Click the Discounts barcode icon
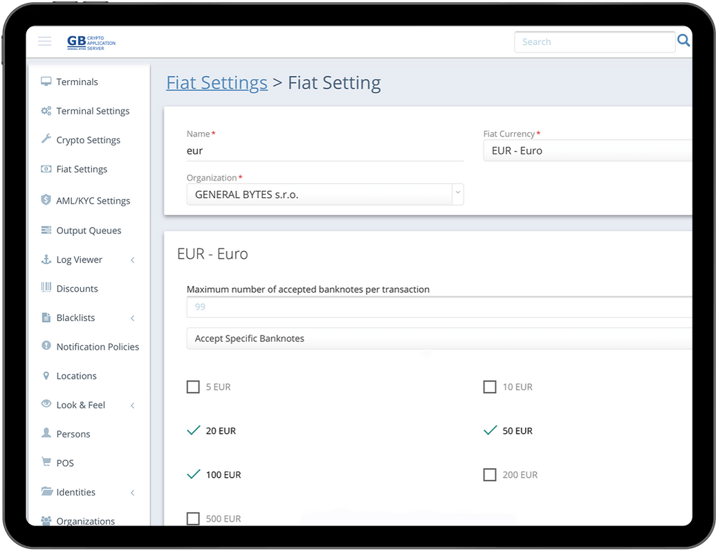 [x=46, y=288]
